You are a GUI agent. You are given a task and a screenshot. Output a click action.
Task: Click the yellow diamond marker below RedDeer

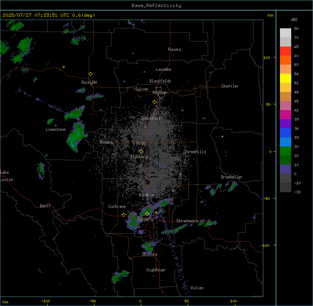coord(155,102)
